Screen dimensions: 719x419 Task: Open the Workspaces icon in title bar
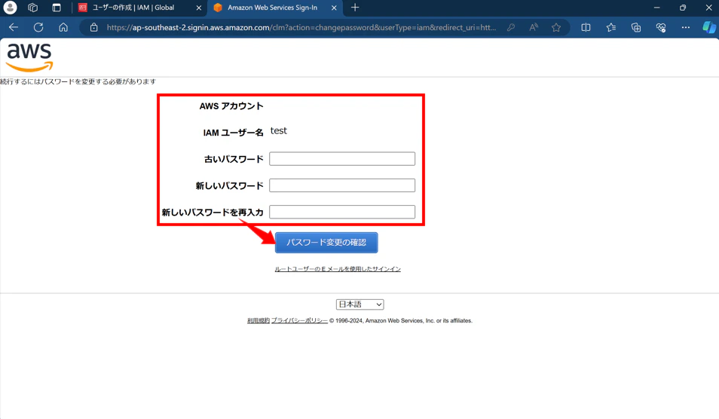point(32,8)
